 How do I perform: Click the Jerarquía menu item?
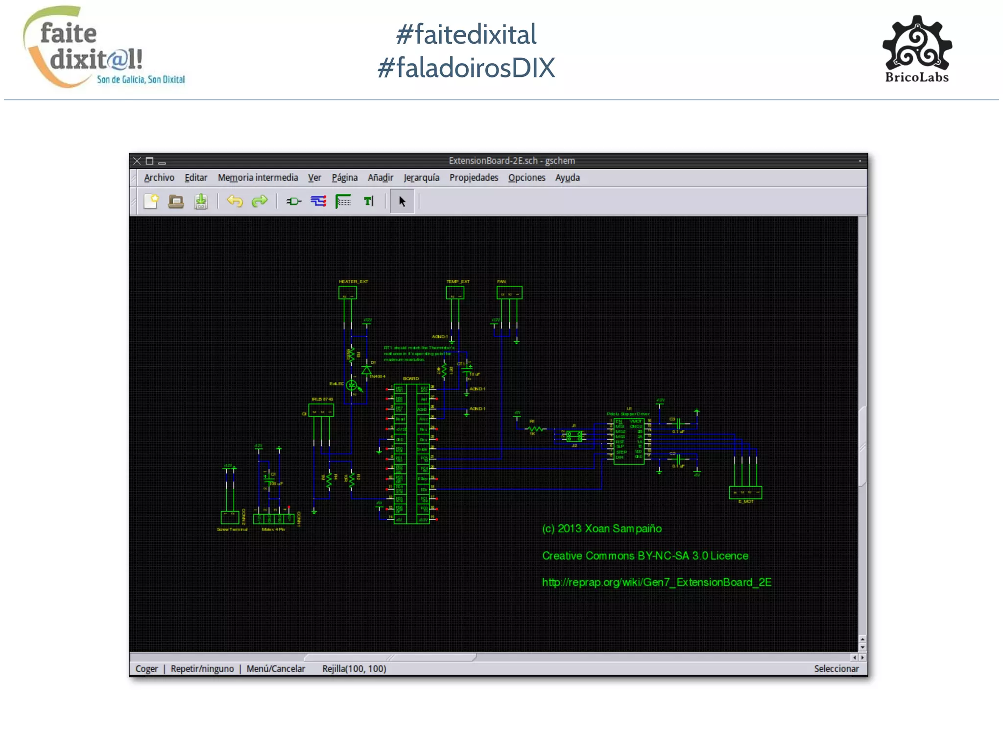click(421, 178)
